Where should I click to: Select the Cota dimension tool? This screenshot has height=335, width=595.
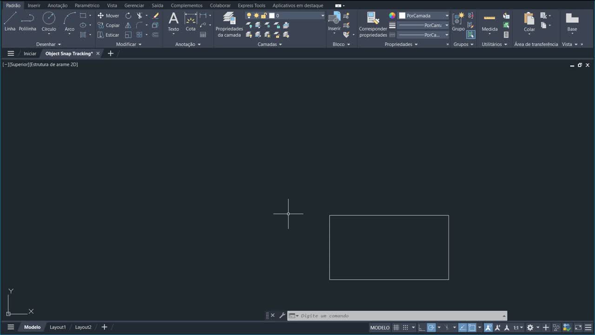[191, 22]
